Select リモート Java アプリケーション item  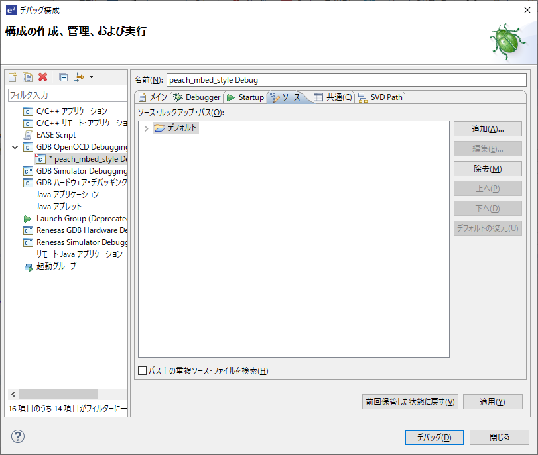79,254
